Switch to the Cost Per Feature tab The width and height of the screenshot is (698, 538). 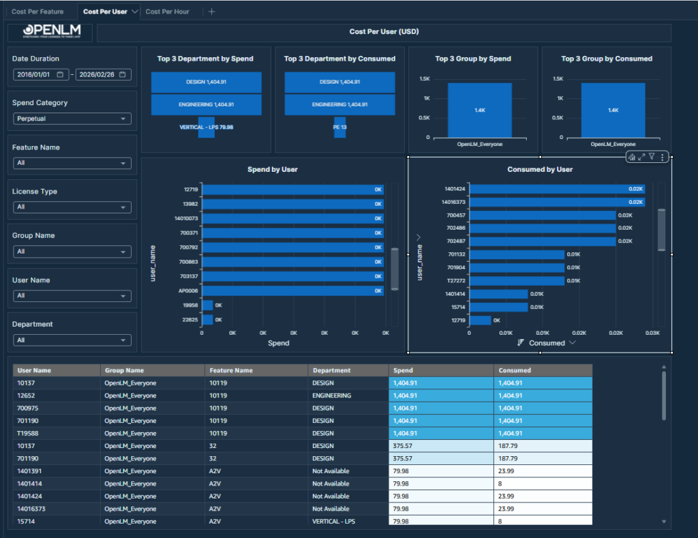coord(37,12)
